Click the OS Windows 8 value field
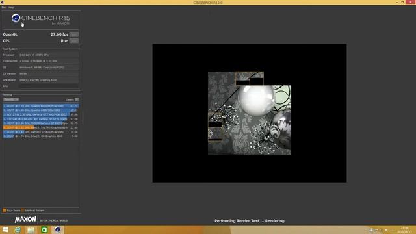The width and height of the screenshot is (416, 234). point(49,68)
